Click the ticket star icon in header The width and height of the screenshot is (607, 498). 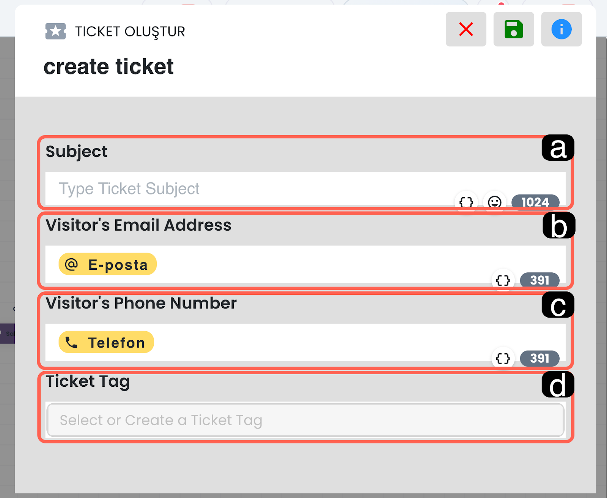click(55, 31)
